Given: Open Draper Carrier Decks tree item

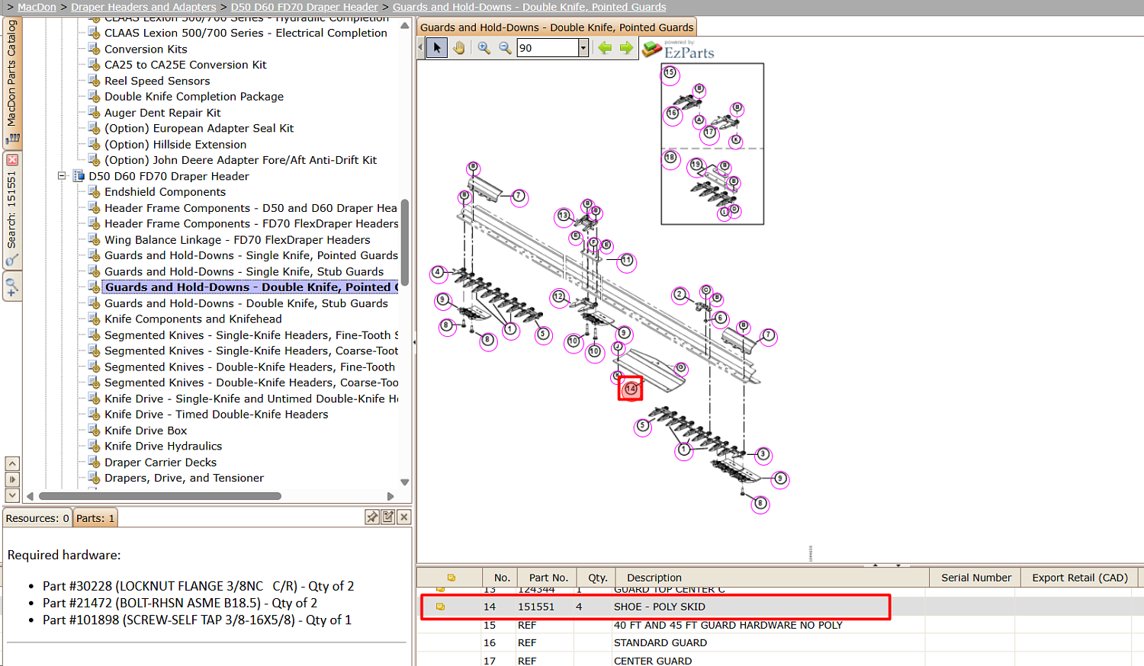Looking at the screenshot, I should (x=160, y=463).
